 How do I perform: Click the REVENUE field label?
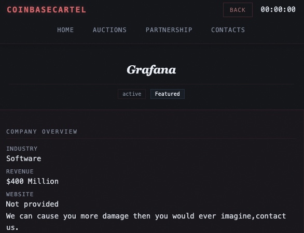point(20,171)
